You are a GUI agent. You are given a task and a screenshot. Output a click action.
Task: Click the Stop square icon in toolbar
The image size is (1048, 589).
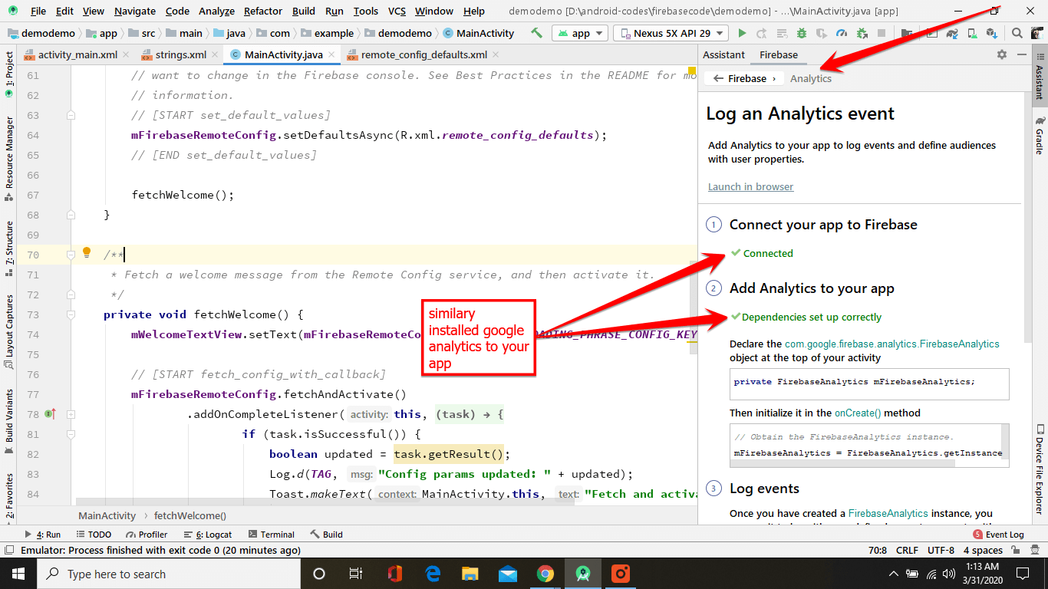click(x=882, y=33)
